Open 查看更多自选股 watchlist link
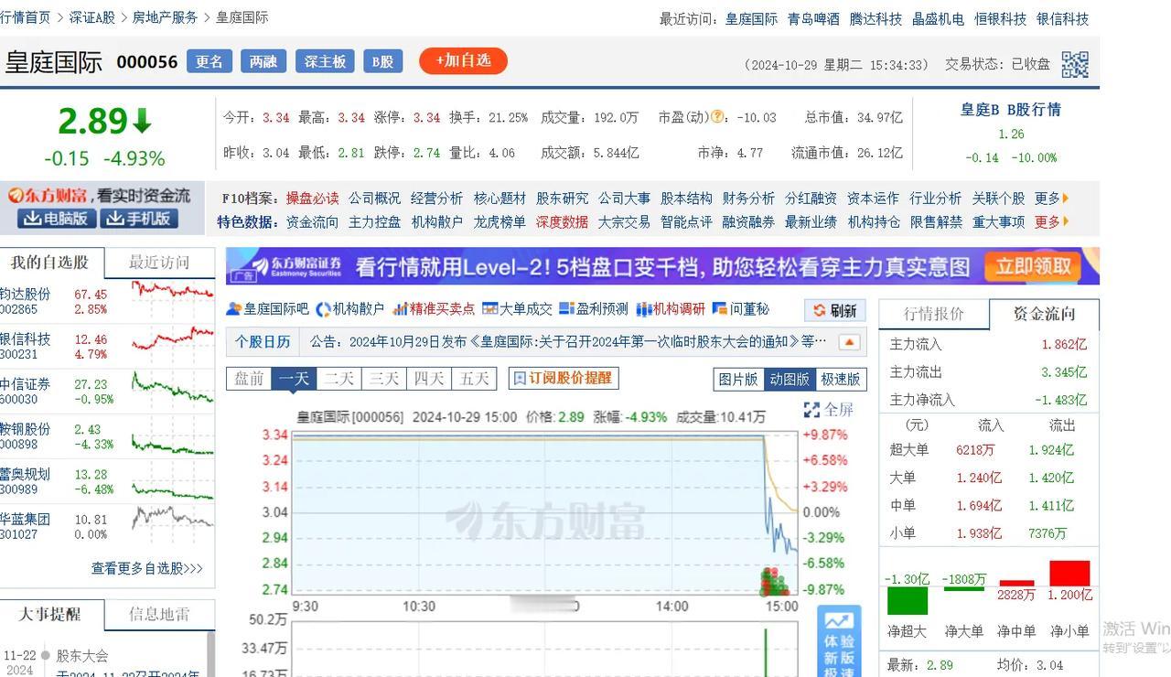1171x677 pixels. (x=146, y=568)
